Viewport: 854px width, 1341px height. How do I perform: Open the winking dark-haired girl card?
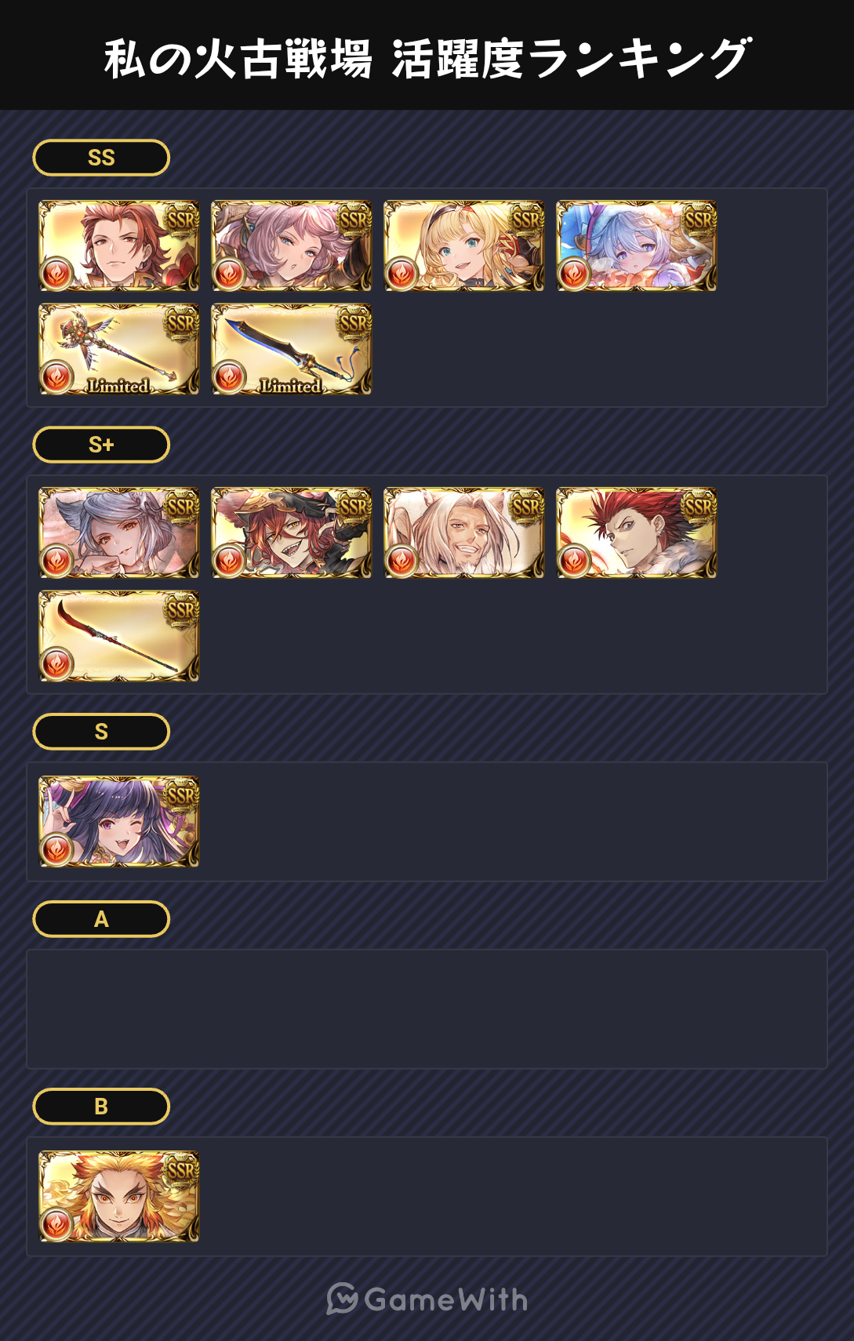pyautogui.click(x=119, y=822)
